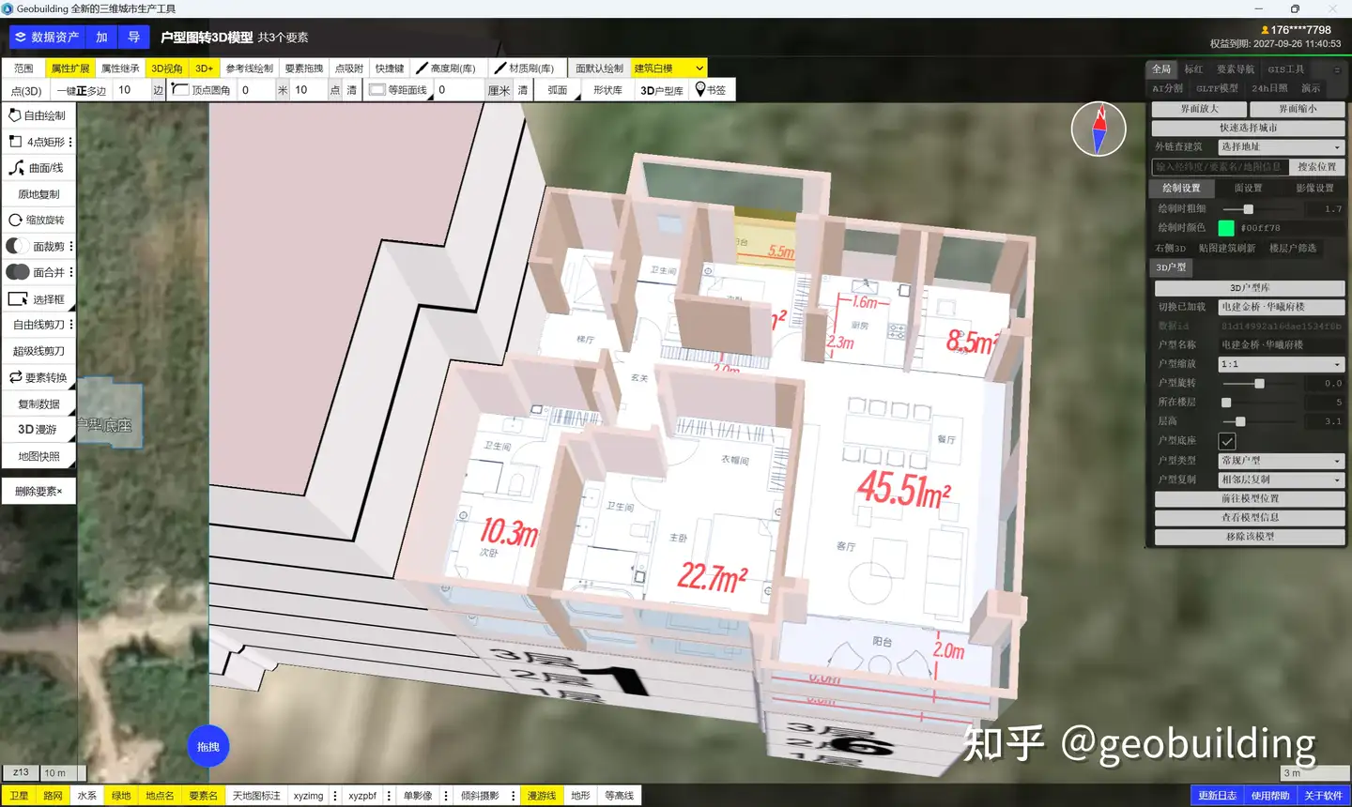Click the compass north indicator
The height and width of the screenshot is (807, 1352).
pyautogui.click(x=1098, y=129)
